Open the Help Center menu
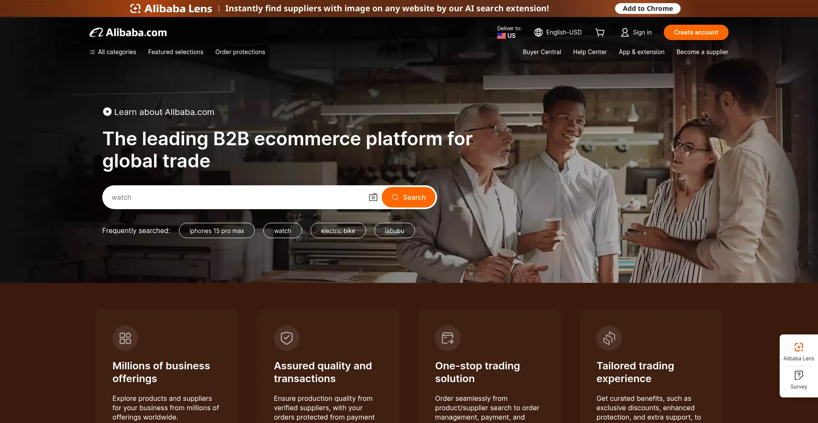 click(590, 52)
